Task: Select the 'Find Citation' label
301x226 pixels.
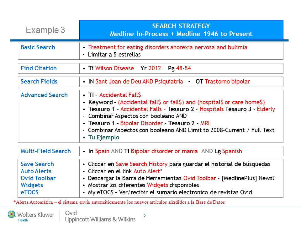Action: (x=39, y=68)
